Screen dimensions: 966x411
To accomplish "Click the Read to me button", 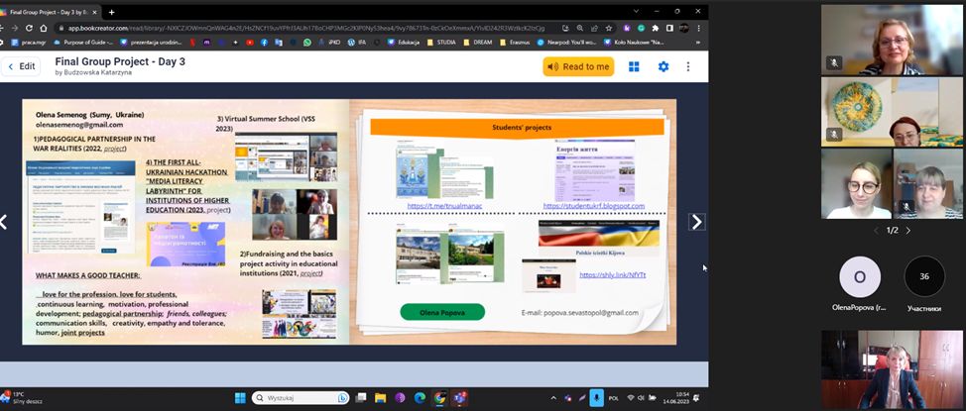I will [x=578, y=66].
